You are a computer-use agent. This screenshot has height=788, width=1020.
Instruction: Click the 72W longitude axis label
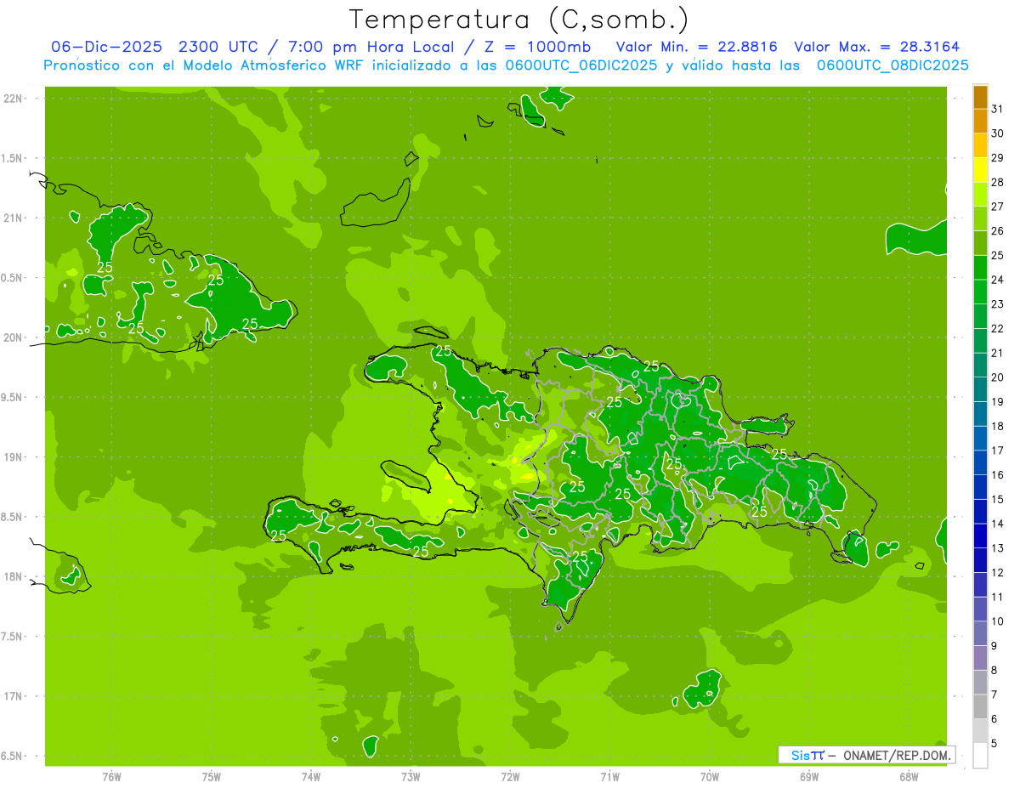pos(510,776)
